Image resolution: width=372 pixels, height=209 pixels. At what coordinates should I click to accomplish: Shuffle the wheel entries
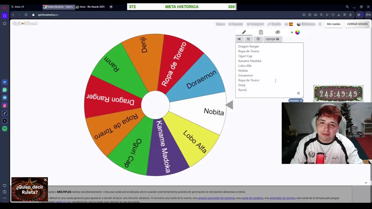(x=239, y=39)
